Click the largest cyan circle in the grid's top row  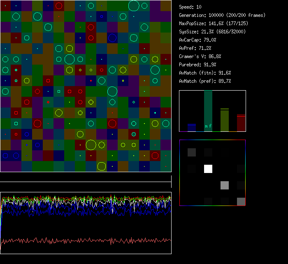[x=133, y=6]
